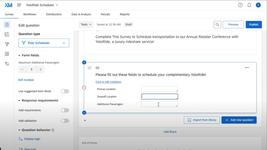Click the passengers count value 3
Viewport: 267px width, 150px height.
click(31, 69)
